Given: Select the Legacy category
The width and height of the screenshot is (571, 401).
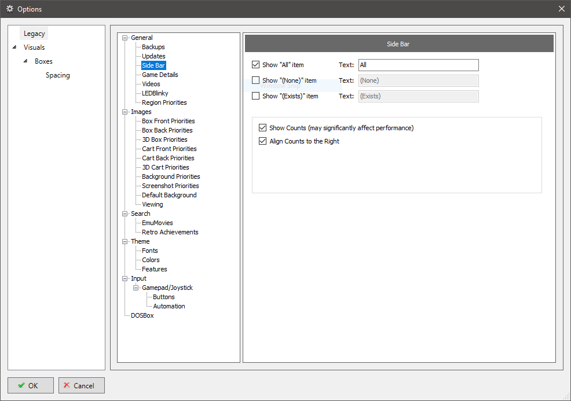Looking at the screenshot, I should (34, 34).
